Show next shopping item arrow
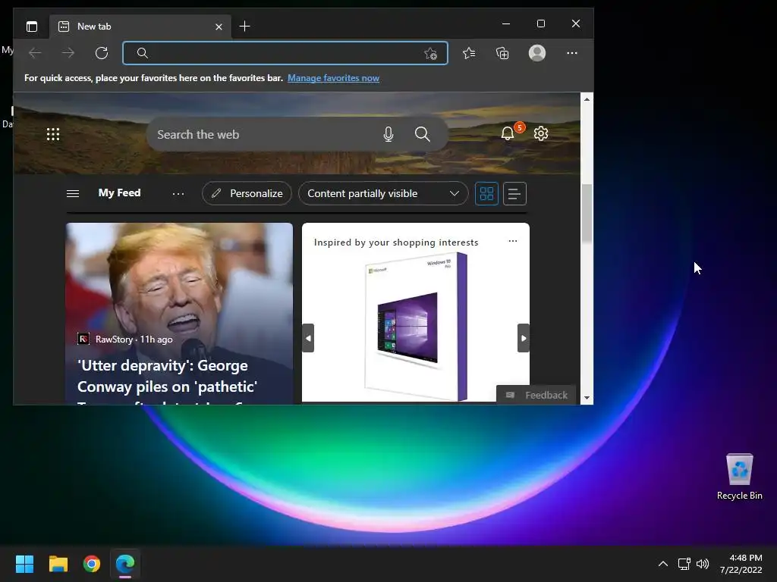This screenshot has width=777, height=582. 524,338
